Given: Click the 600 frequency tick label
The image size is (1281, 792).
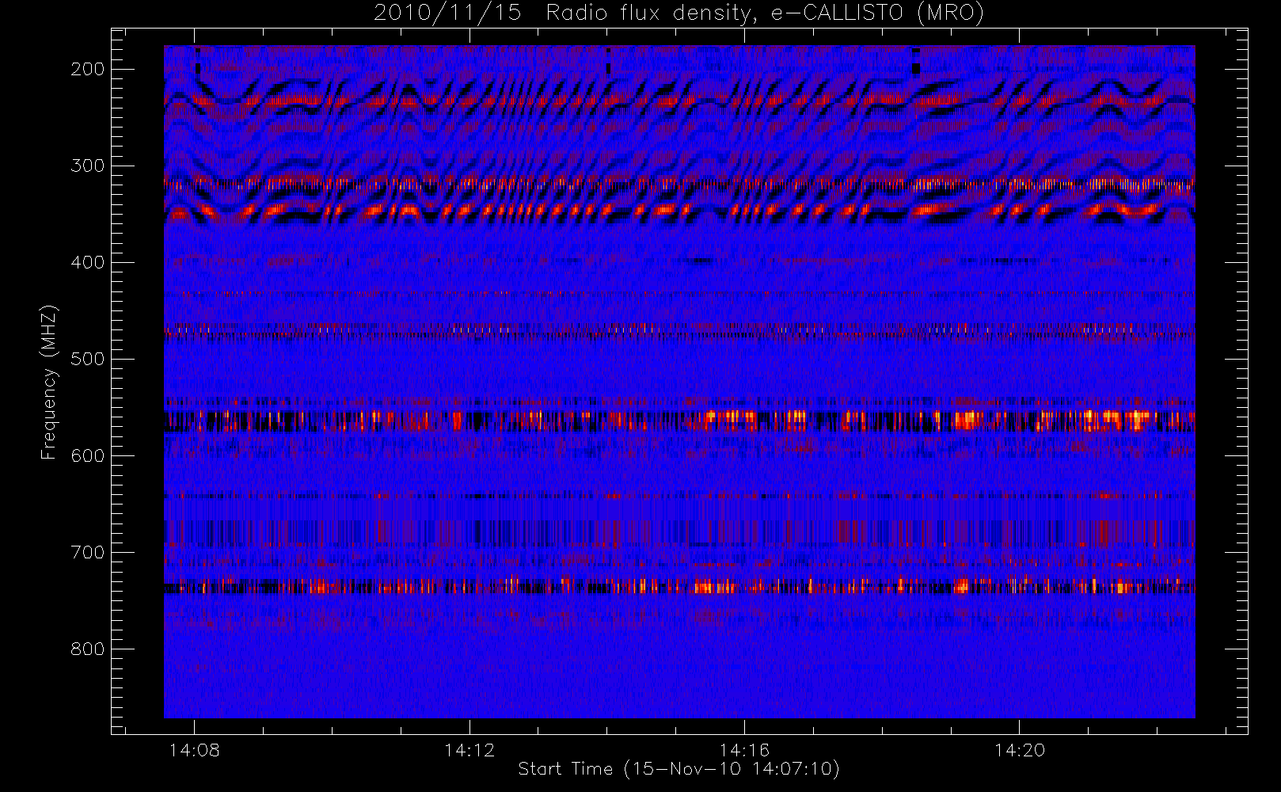Looking at the screenshot, I should click(88, 455).
